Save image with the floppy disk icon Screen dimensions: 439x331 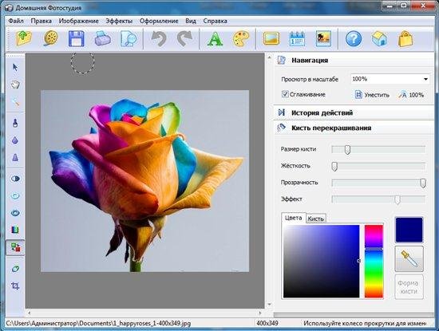(77, 38)
